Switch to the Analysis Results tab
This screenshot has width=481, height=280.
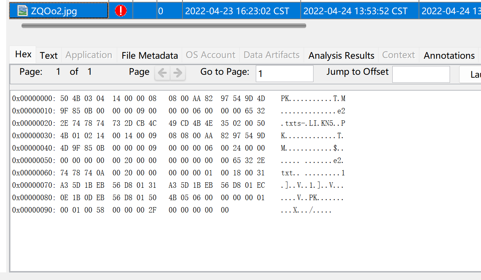(x=341, y=55)
